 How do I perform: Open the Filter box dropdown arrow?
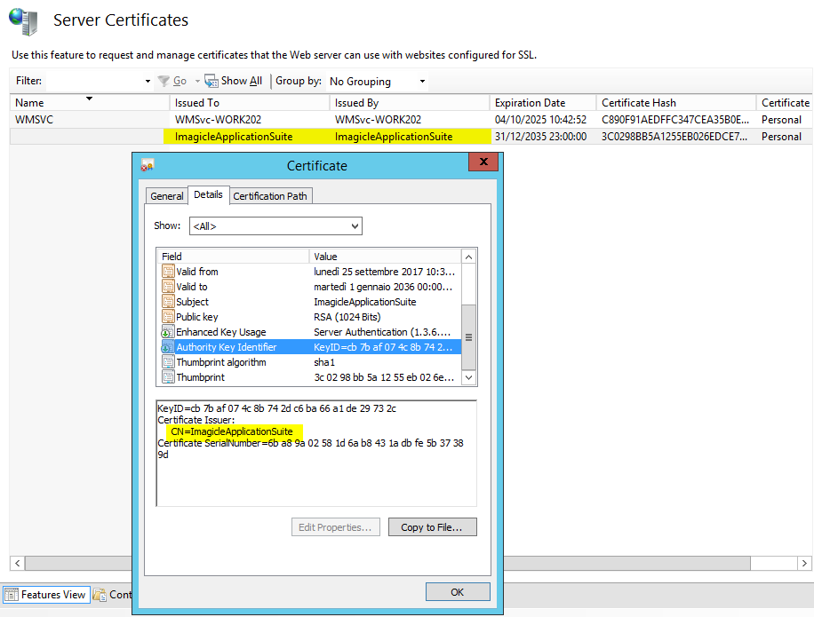(148, 82)
